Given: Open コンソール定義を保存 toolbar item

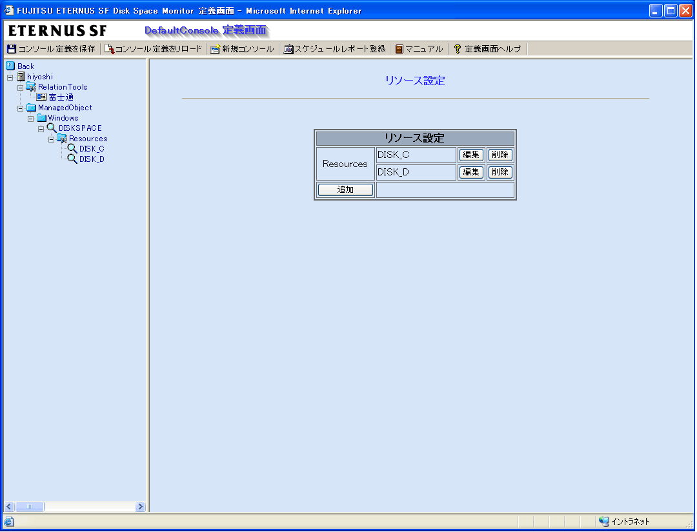Looking at the screenshot, I should pos(52,49).
